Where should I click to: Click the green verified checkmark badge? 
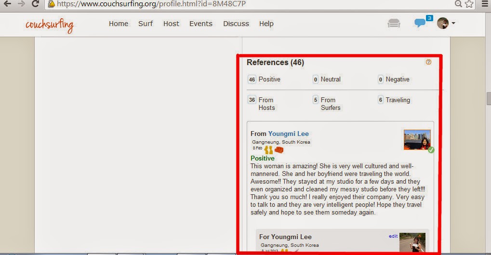[431, 150]
